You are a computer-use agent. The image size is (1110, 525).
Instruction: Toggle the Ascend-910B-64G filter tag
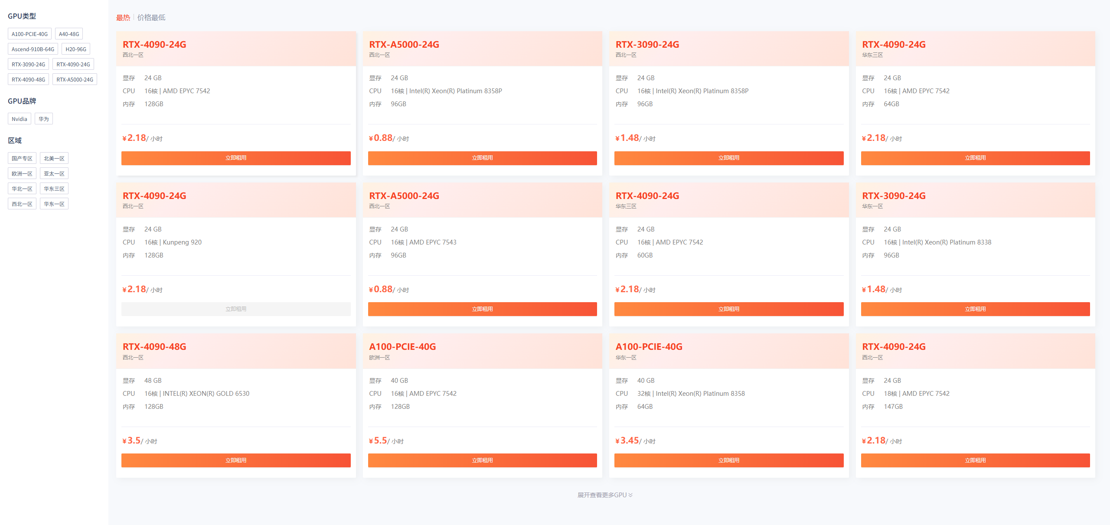pyautogui.click(x=33, y=49)
